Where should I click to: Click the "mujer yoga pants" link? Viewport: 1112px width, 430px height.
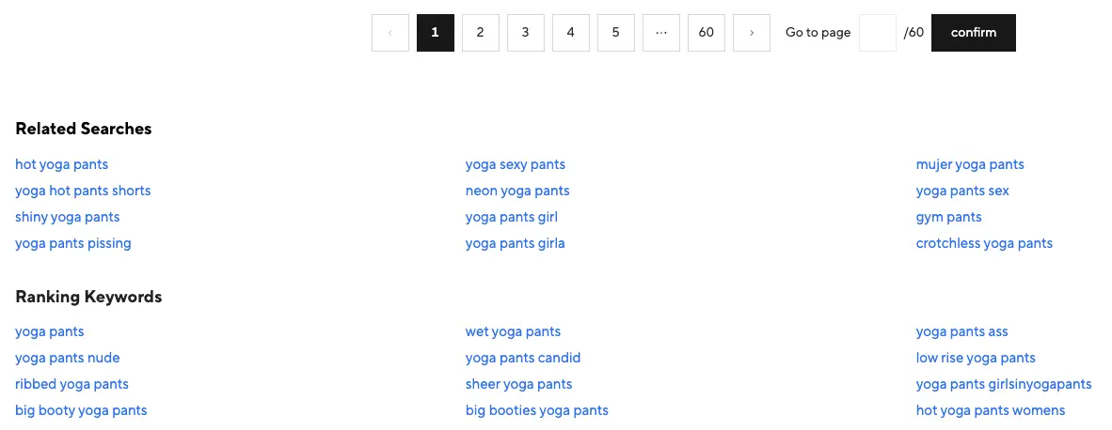click(x=970, y=164)
